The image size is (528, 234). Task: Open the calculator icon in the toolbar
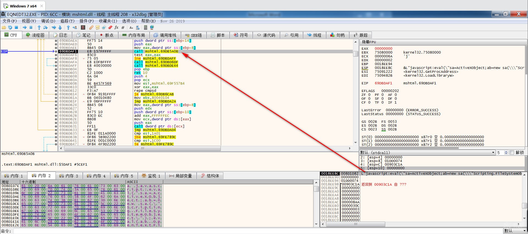coord(145,27)
